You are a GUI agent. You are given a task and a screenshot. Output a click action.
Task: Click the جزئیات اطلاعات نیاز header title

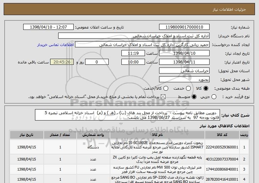point(229,9)
